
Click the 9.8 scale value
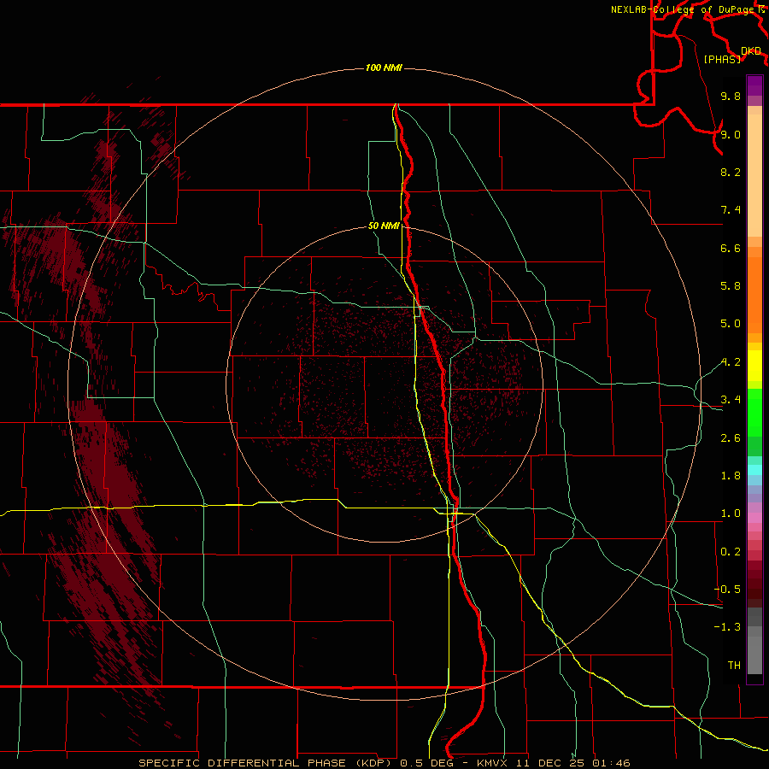[x=731, y=96]
